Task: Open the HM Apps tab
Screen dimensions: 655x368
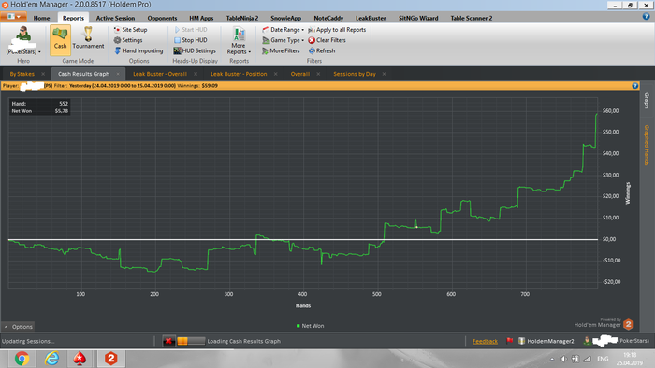Action: pos(201,18)
